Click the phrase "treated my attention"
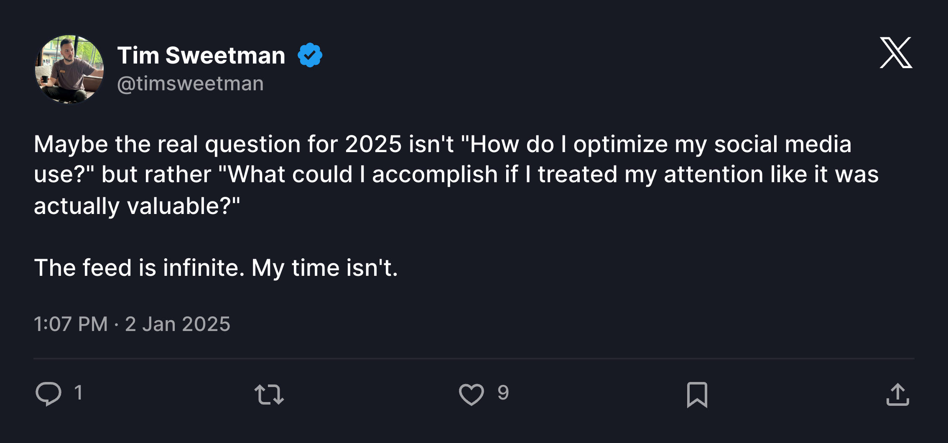The image size is (948, 443). (x=650, y=174)
